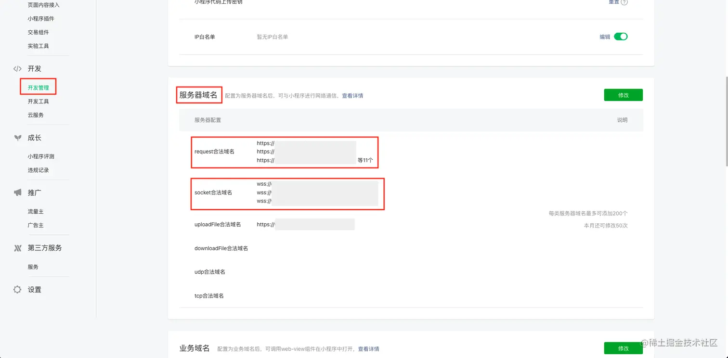Click 修改 for 业务域名
The width and height of the screenshot is (728, 358).
[x=623, y=347]
